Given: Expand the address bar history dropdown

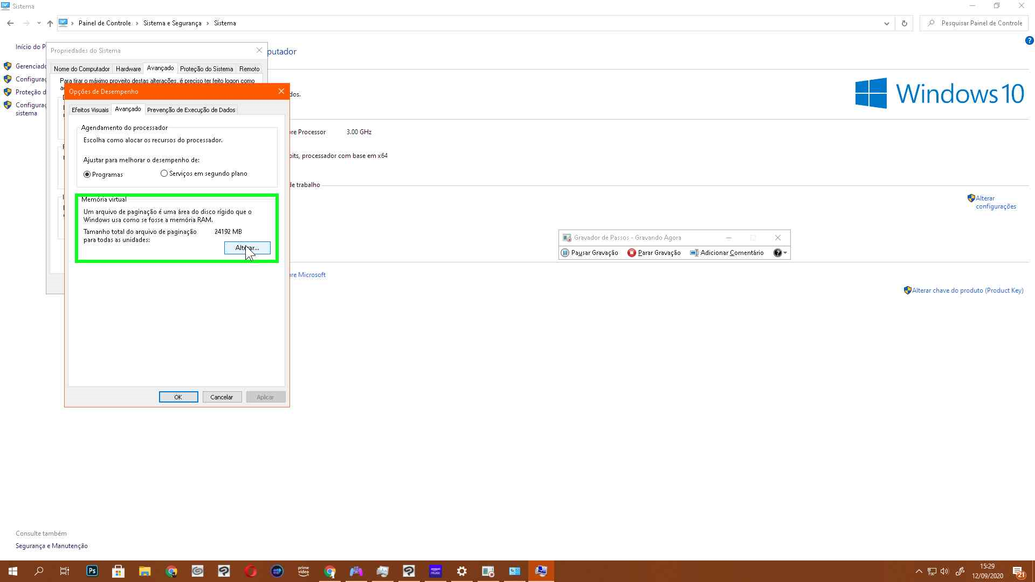Looking at the screenshot, I should click(x=886, y=23).
